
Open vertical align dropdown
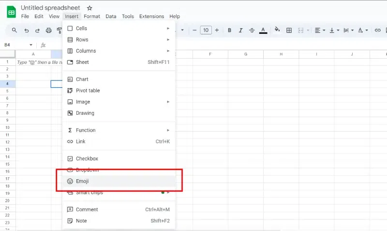coord(334,30)
